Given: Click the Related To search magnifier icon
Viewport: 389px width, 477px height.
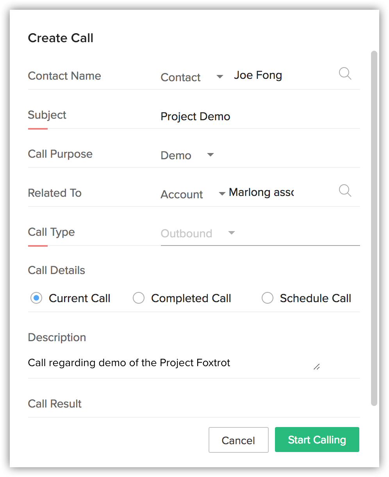Looking at the screenshot, I should pyautogui.click(x=345, y=190).
